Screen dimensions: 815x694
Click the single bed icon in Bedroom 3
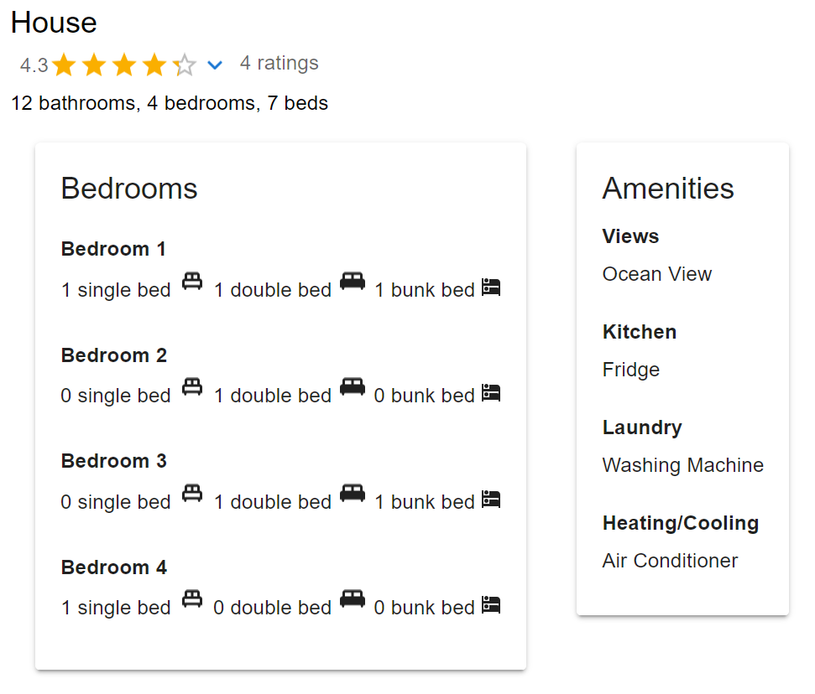tap(192, 493)
